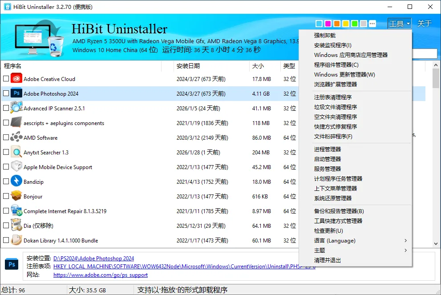Open Windows 应用商店应用管理器
Image resolution: width=441 pixels, height=295 pixels.
[x=356, y=55]
